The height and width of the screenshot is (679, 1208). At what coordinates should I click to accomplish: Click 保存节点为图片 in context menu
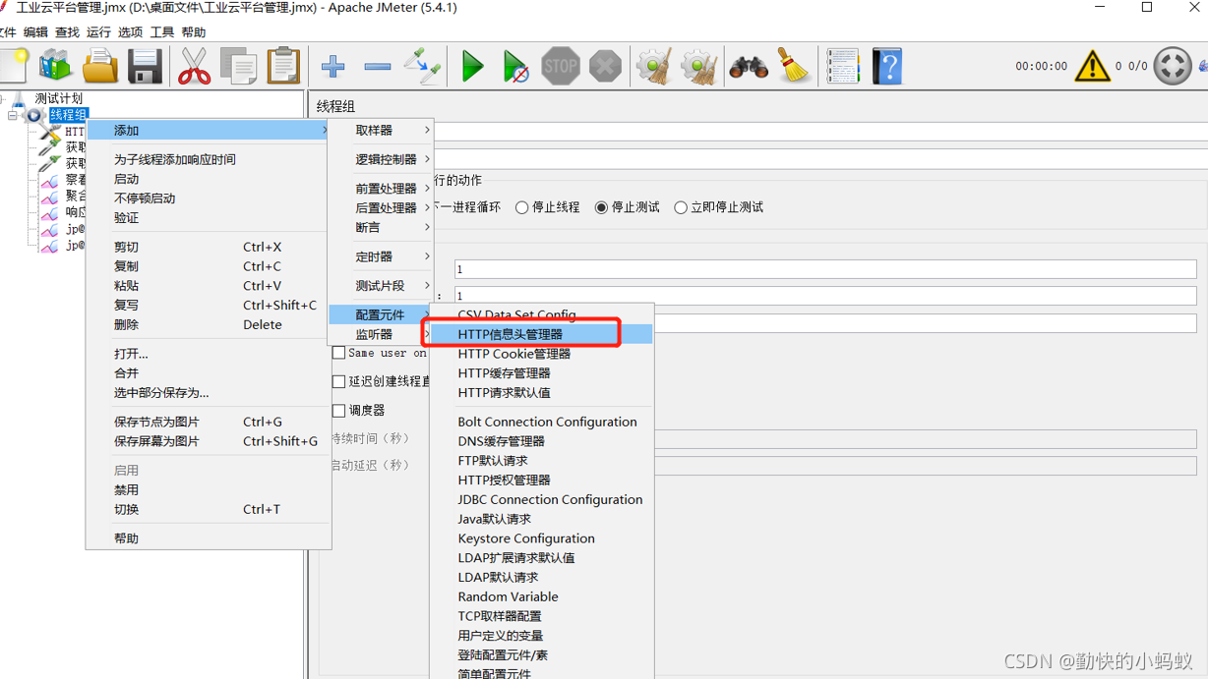click(209, 422)
